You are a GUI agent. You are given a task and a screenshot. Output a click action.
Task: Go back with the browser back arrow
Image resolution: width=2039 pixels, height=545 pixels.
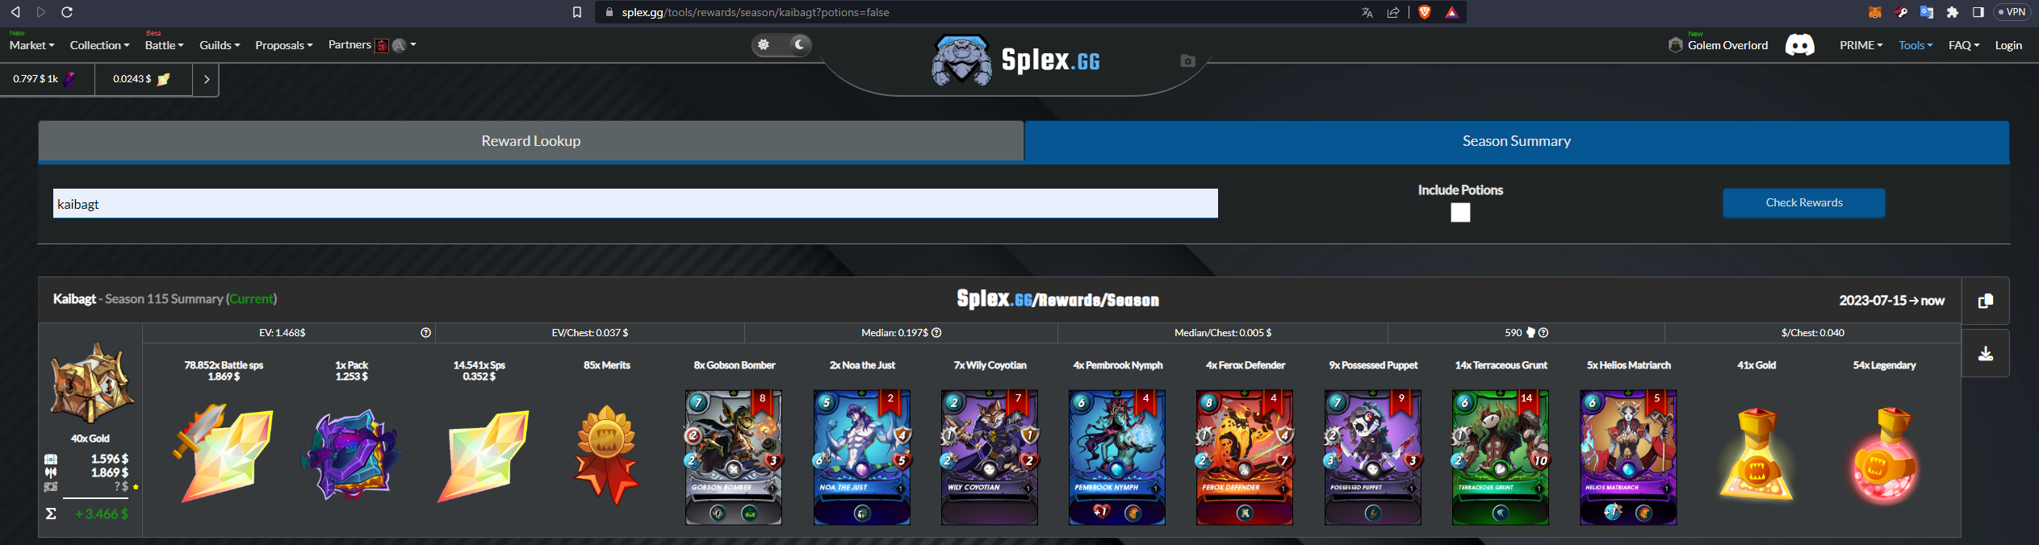point(15,12)
